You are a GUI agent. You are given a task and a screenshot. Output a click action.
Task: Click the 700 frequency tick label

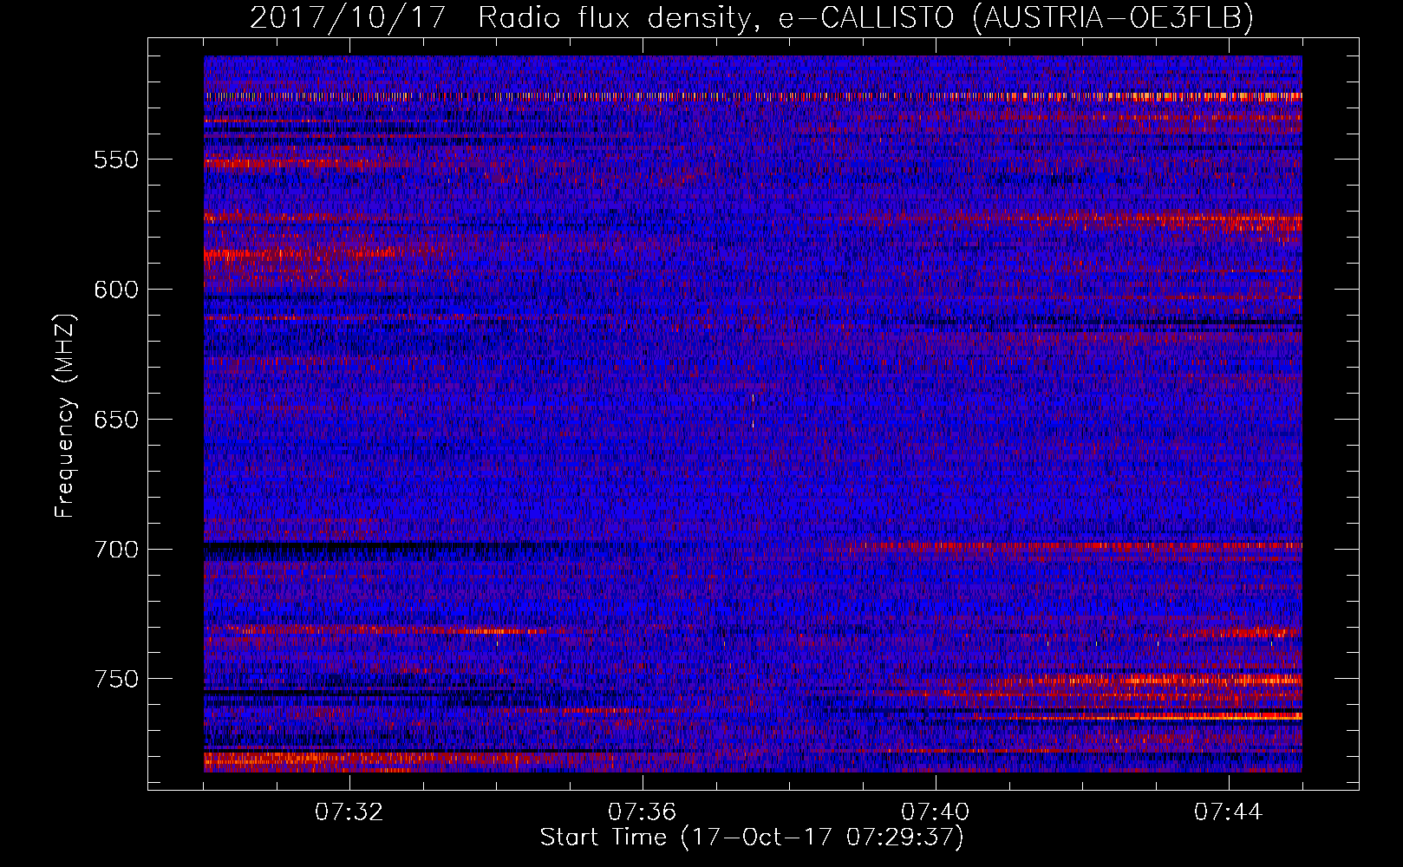click(116, 550)
